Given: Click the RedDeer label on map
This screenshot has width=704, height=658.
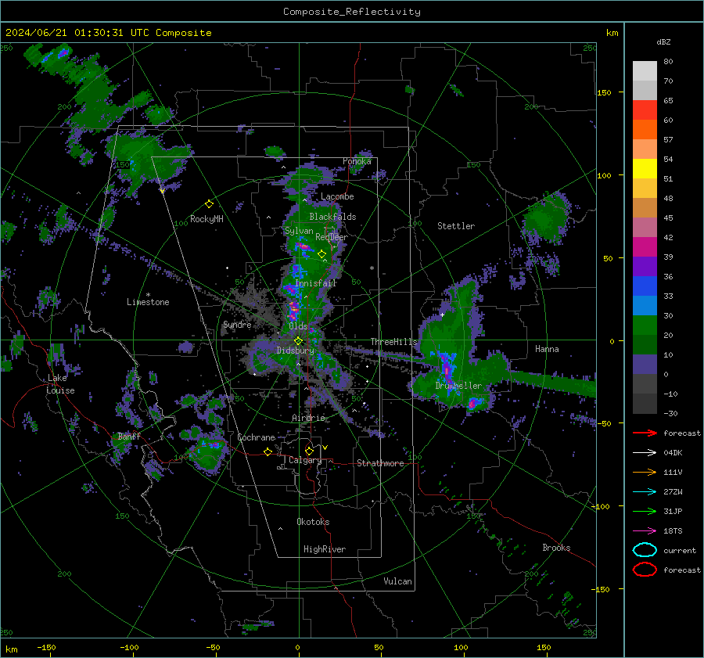Looking at the screenshot, I should (x=332, y=237).
